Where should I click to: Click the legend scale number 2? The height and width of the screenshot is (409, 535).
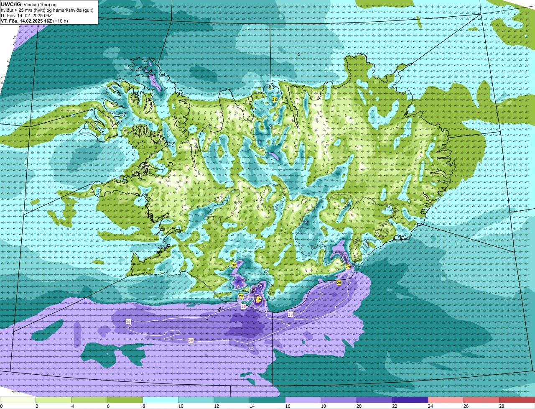point(37,406)
